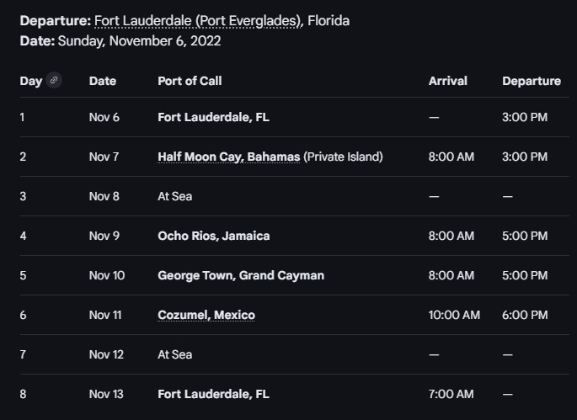Open the Half Moon Cay, Bahamas link
Viewport: 577px width, 420px height.
click(x=228, y=157)
